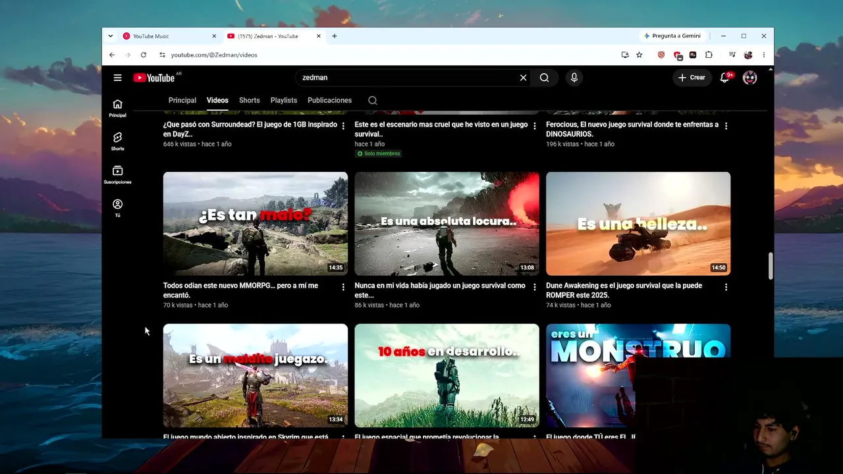
Task: Open the notifications bell
Action: click(x=724, y=78)
